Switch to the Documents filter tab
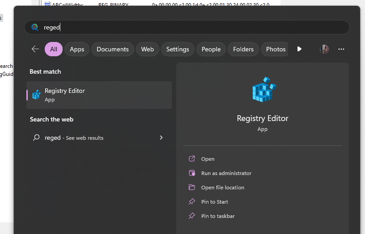Screen dimensions: 365x234 coord(113,49)
